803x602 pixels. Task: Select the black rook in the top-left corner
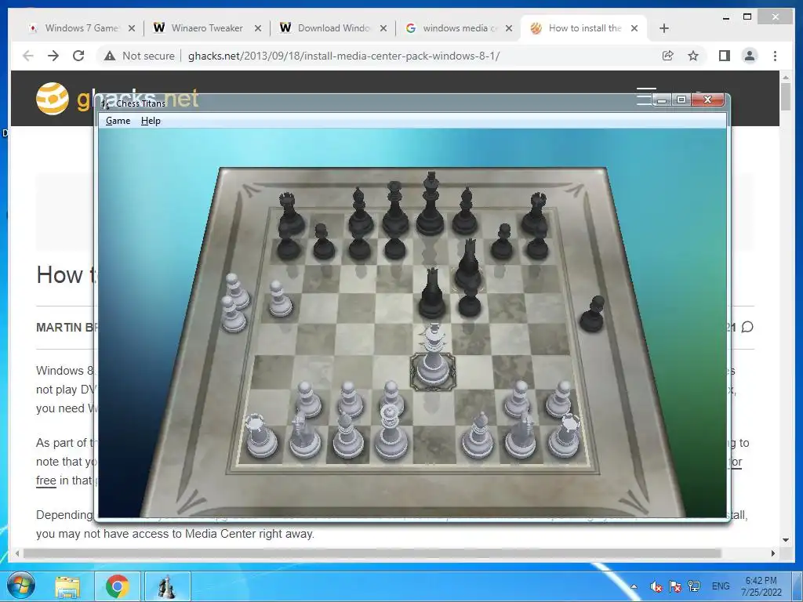click(291, 214)
